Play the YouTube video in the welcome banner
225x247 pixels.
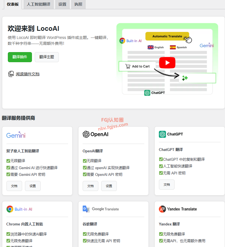pyautogui.click(x=167, y=63)
